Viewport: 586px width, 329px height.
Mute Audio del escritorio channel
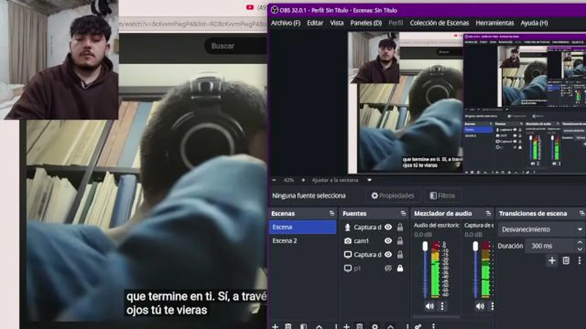coord(429,306)
